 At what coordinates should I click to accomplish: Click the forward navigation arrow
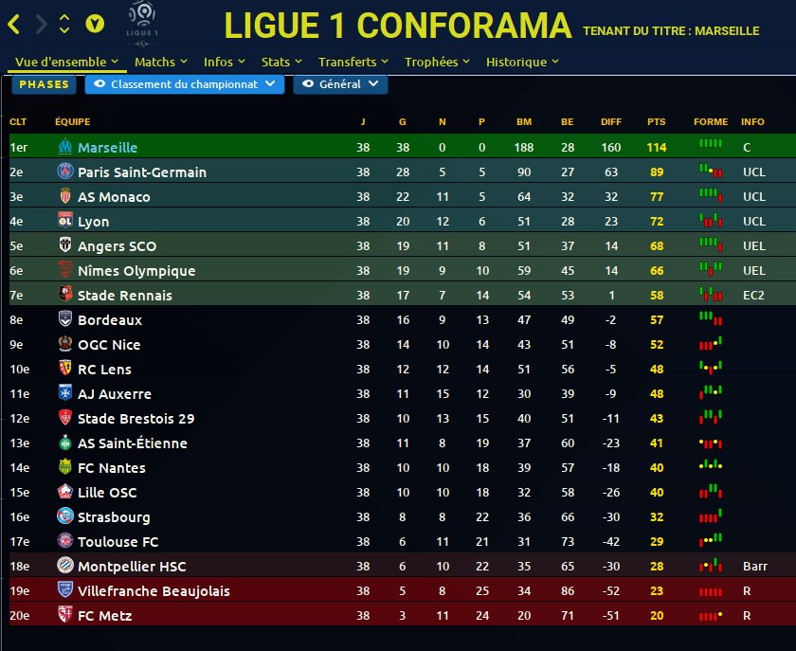pyautogui.click(x=41, y=25)
